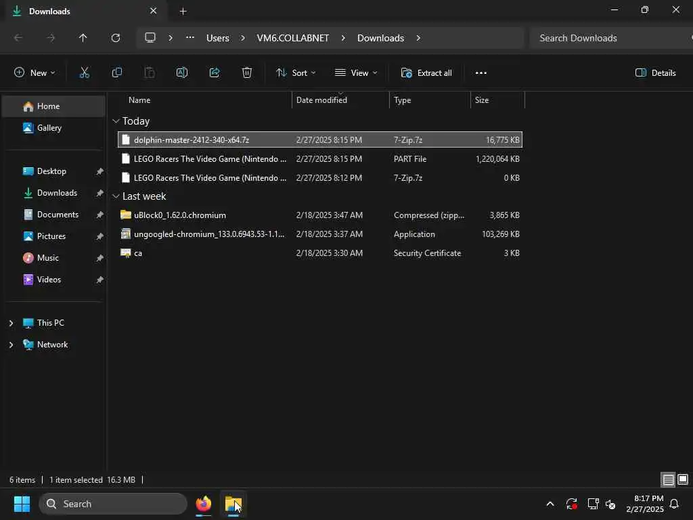Click the PC icon in address bar
Image resolution: width=693 pixels, height=520 pixels.
[150, 38]
